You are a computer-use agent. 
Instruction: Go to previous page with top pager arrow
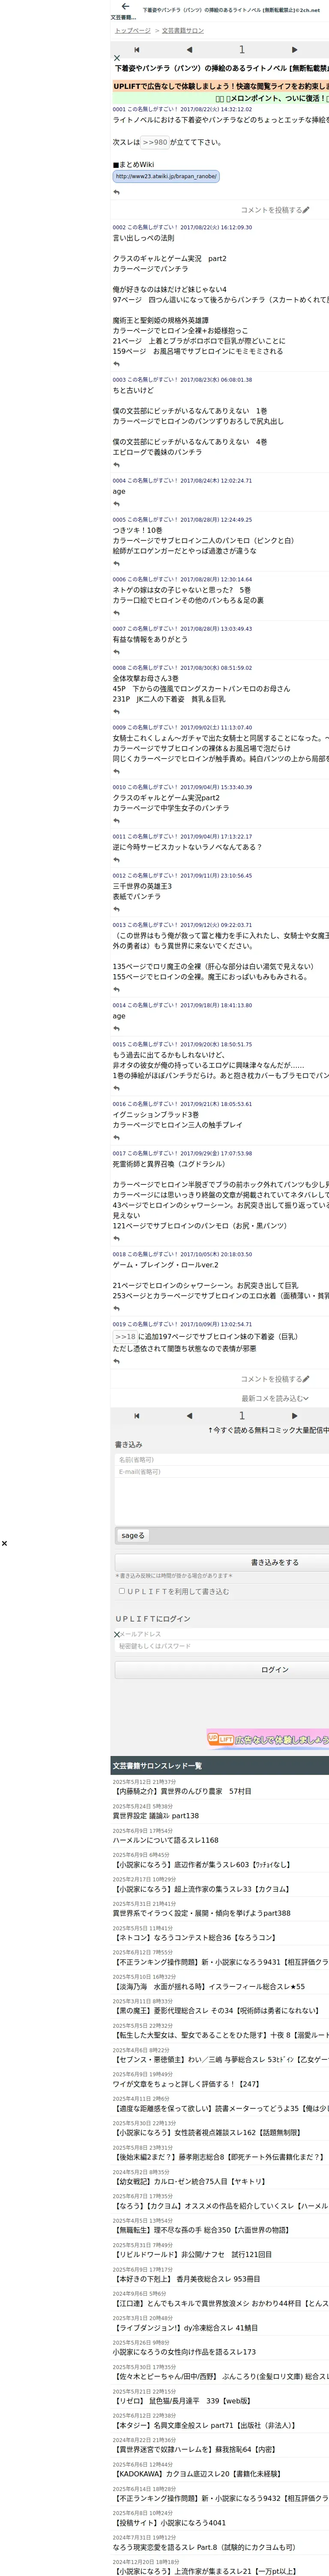(189, 49)
